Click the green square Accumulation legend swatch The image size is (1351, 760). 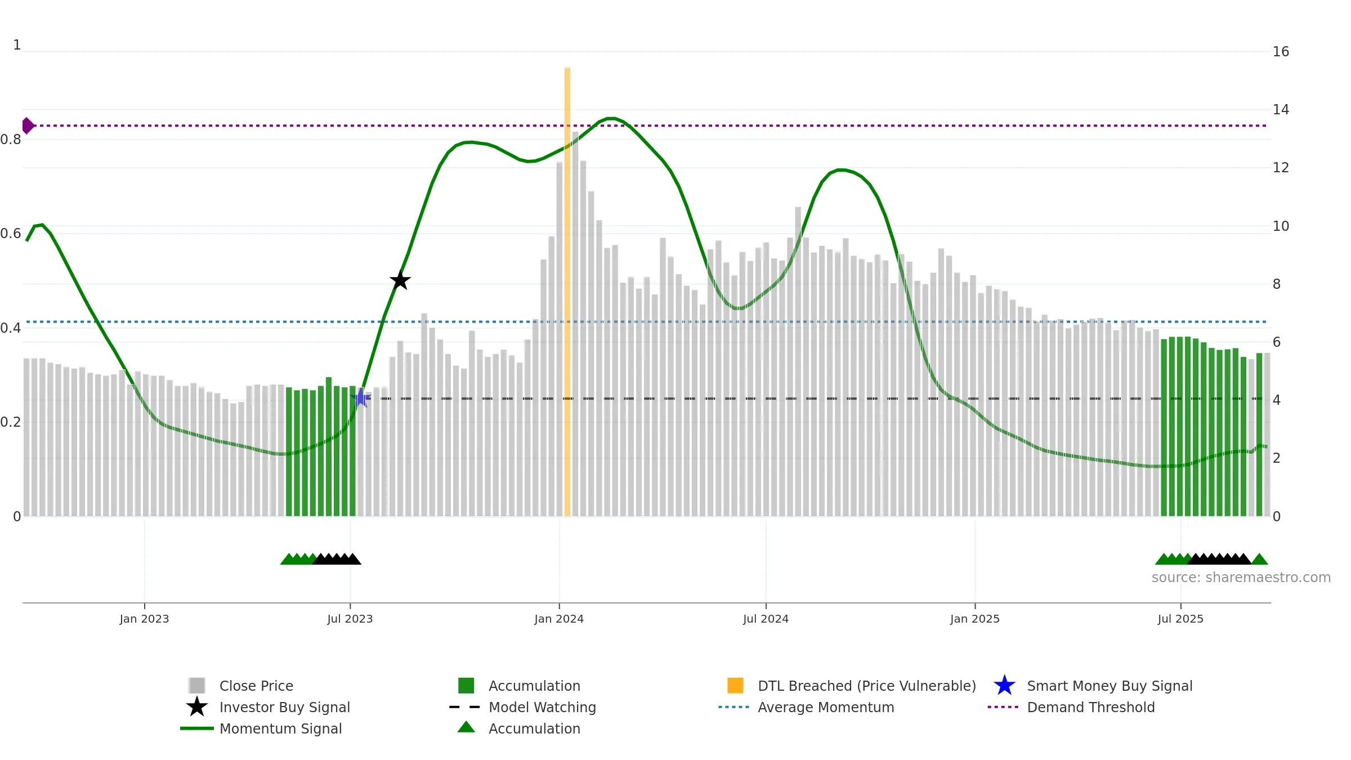(x=466, y=685)
